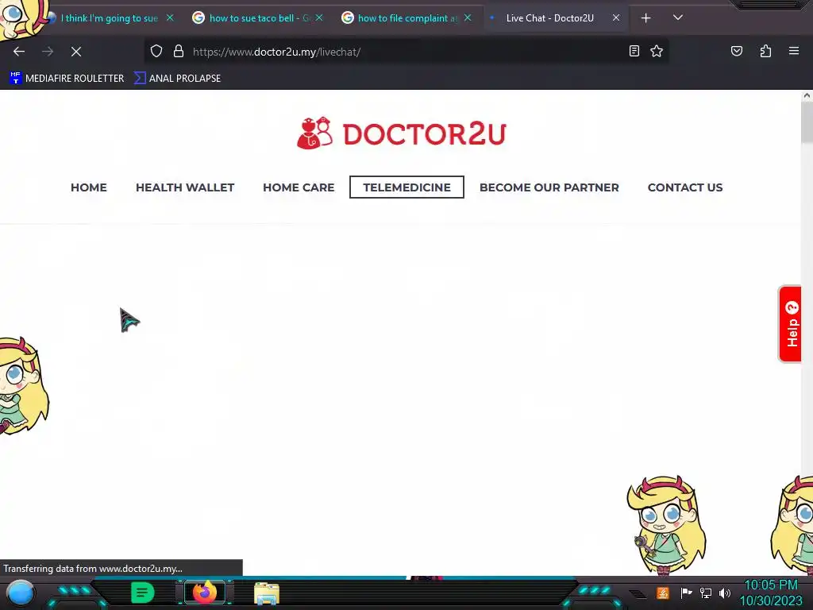Open File Explorer from the taskbar
The width and height of the screenshot is (813, 610).
tap(267, 593)
